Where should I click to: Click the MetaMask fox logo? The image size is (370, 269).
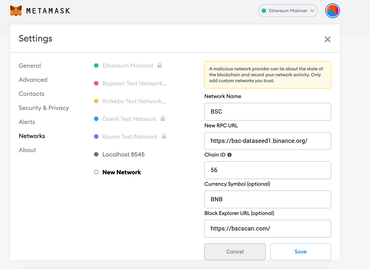[16, 11]
